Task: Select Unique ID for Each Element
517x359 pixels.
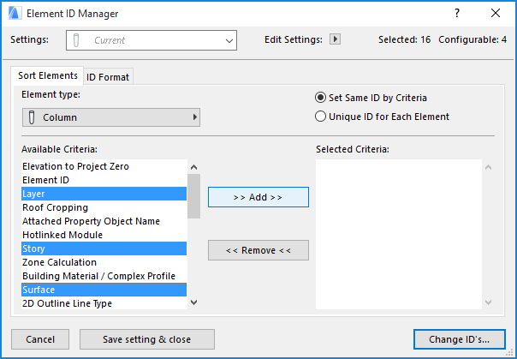Action: (321, 117)
